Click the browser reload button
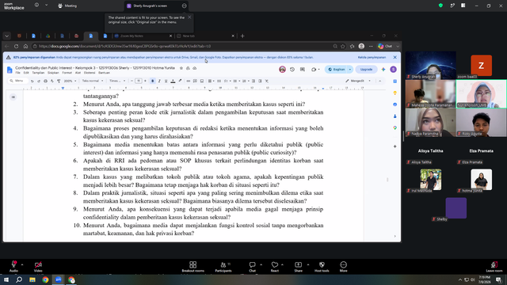The width and height of the screenshot is (507, 285). (x=16, y=46)
